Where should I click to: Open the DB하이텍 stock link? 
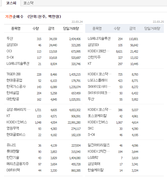(x=13, y=170)
